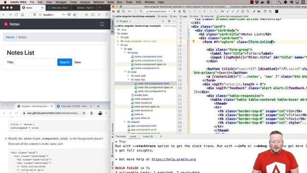The height and width of the screenshot is (173, 307).
Task: Add a new terminal tab with plus icon
Action: (161, 136)
